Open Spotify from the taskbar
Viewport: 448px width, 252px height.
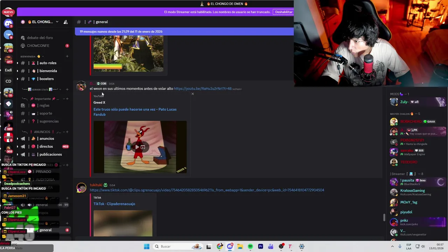(250, 246)
